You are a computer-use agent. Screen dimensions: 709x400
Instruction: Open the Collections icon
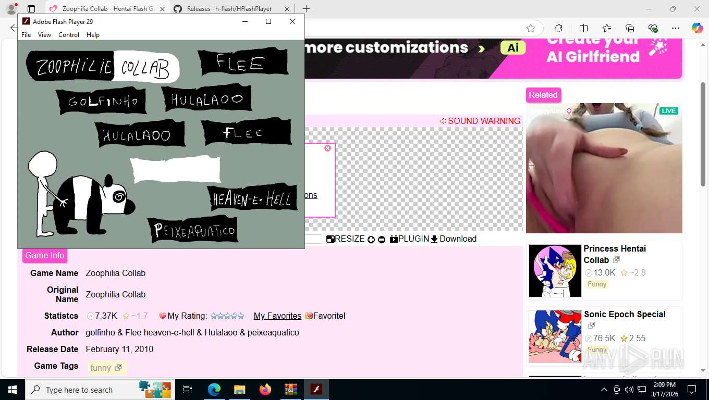[x=630, y=28]
